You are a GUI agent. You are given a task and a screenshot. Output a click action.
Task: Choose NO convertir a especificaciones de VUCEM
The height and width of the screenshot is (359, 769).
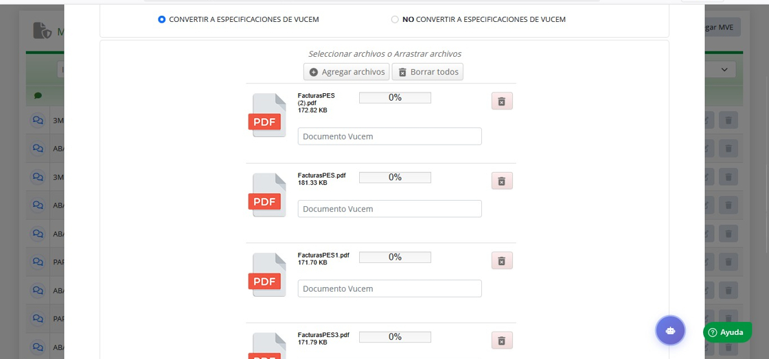click(395, 20)
